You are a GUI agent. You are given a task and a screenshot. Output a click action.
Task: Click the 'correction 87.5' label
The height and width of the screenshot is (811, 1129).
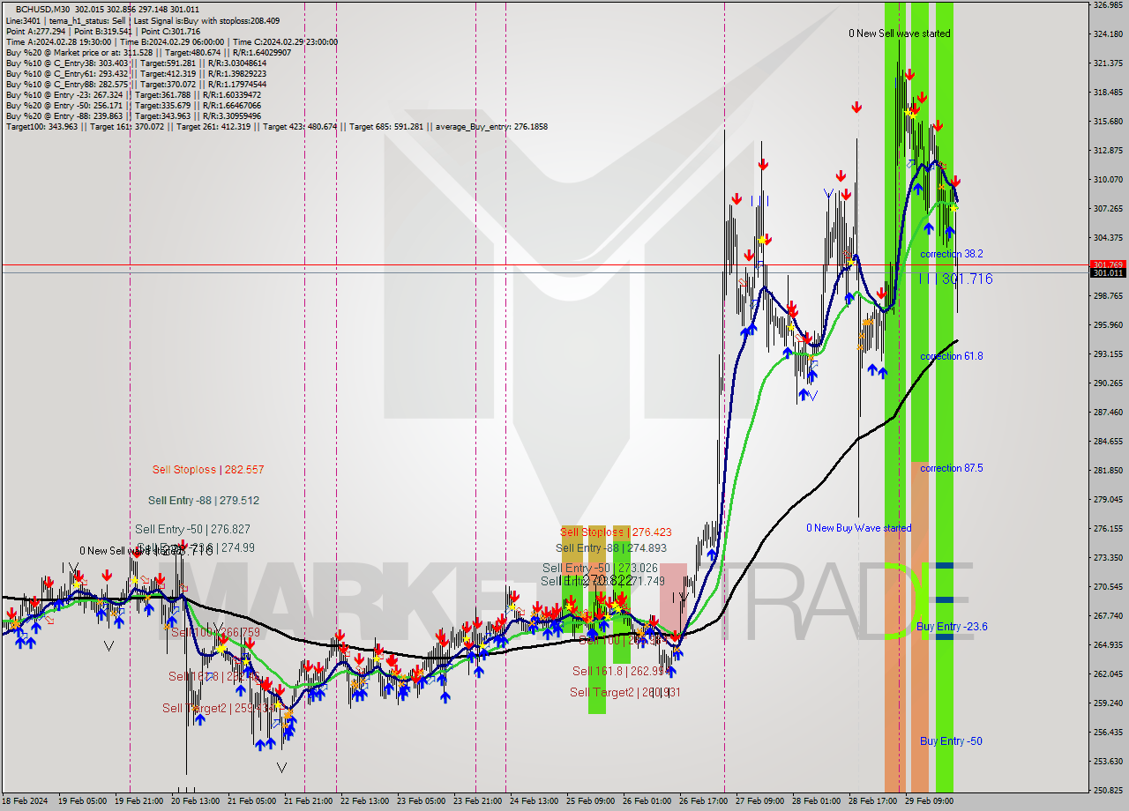[952, 468]
